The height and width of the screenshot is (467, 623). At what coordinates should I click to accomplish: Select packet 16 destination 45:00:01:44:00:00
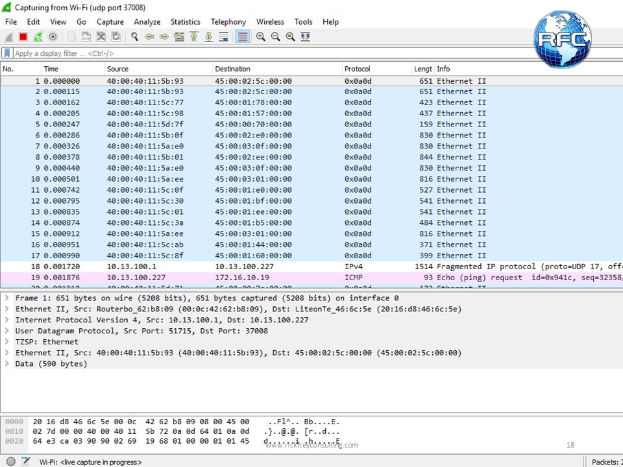point(311,245)
